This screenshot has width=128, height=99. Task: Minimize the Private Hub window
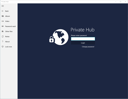tap(116, 2)
